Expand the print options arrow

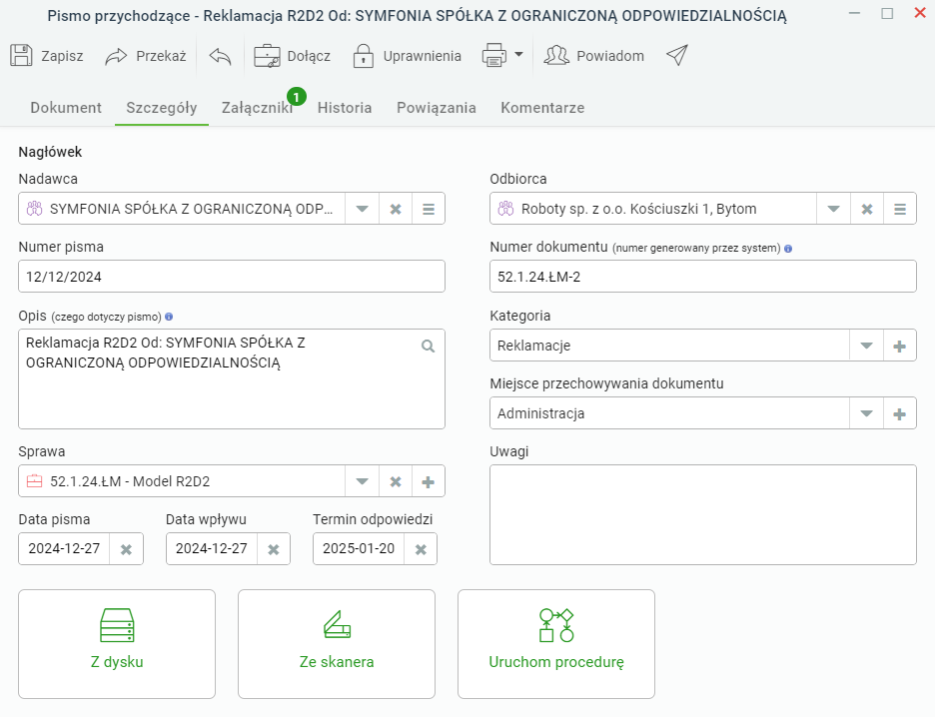click(x=518, y=55)
